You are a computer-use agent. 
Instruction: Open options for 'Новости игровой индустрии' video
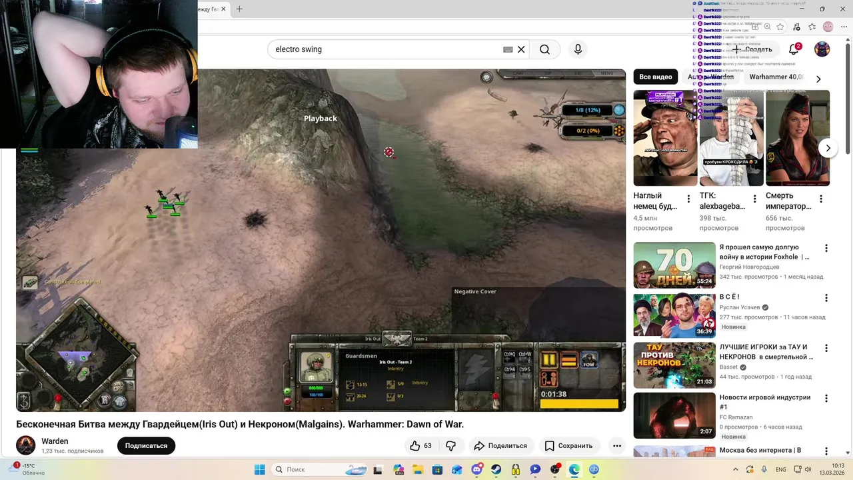[826, 399]
